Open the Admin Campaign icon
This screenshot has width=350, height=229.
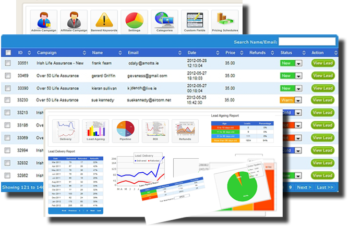43,21
